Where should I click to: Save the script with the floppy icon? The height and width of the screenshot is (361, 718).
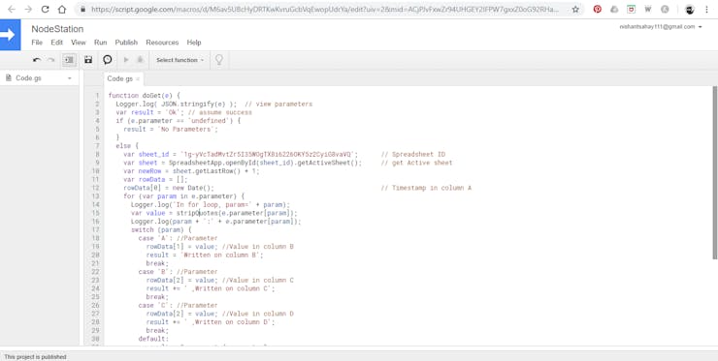pos(88,60)
